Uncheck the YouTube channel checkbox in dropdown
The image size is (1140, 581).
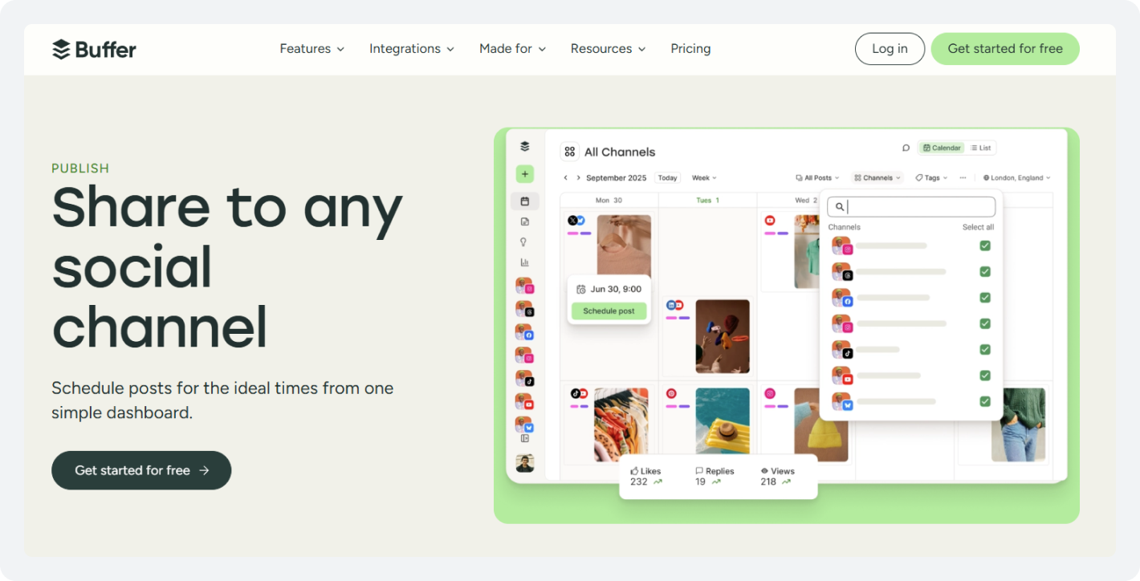pyautogui.click(x=985, y=376)
